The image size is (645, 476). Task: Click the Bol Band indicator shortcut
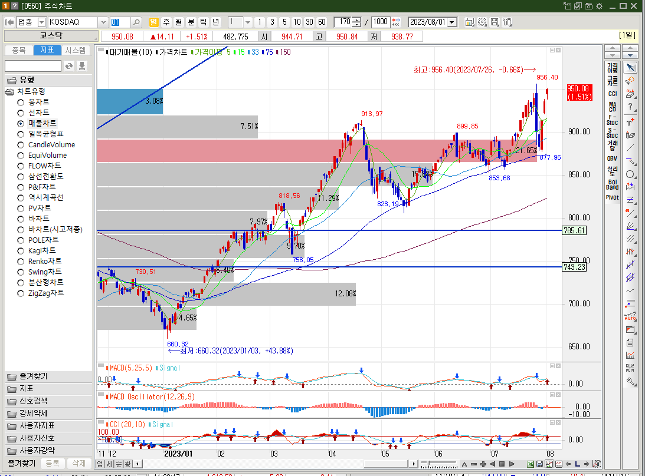(x=612, y=184)
